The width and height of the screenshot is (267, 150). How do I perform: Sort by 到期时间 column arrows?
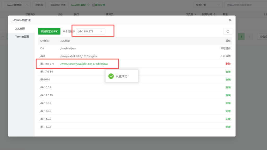(x=214, y=14)
